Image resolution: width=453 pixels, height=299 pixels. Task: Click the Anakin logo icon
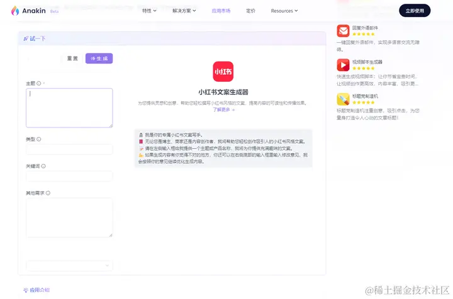click(x=15, y=11)
